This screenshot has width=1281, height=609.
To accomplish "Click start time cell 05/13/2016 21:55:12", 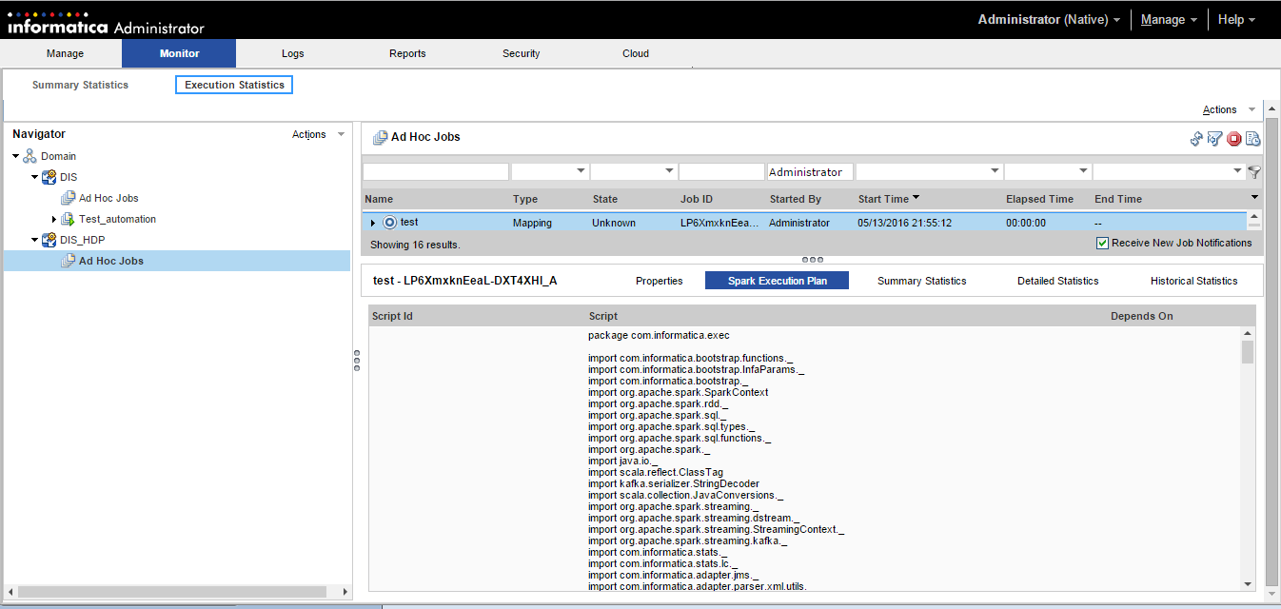I will 904,223.
